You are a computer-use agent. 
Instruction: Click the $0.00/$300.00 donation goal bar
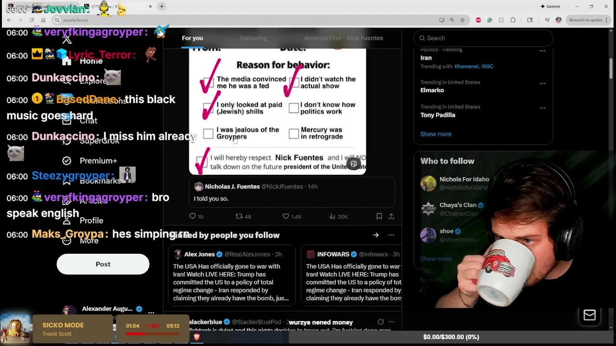coord(451,337)
